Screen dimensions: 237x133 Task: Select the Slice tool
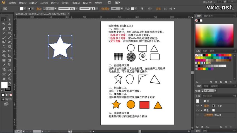tap(9, 74)
